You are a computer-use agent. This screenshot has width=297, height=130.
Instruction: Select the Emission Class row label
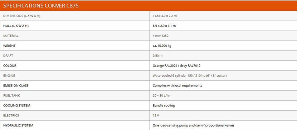pyautogui.click(x=16, y=86)
